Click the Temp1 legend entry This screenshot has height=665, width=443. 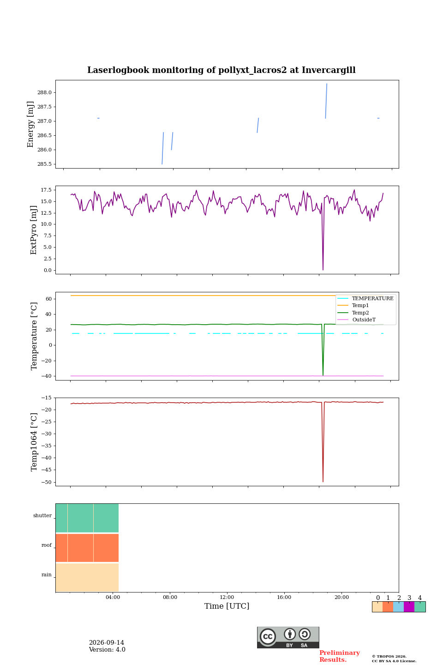coord(353,305)
